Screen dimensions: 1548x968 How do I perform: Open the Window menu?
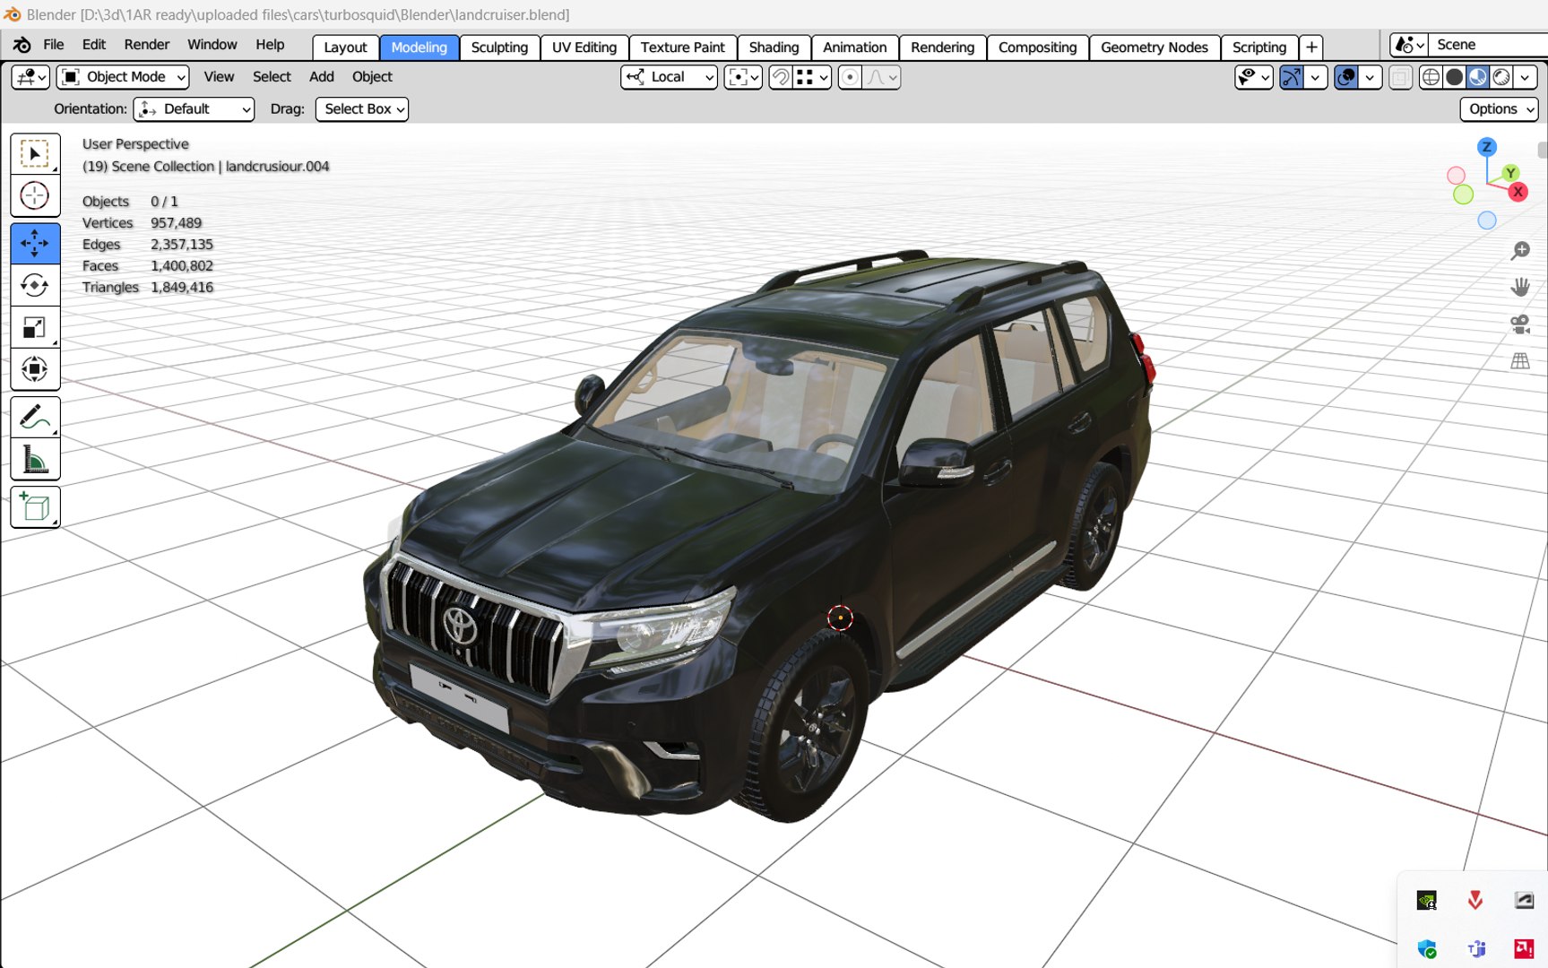[212, 45]
